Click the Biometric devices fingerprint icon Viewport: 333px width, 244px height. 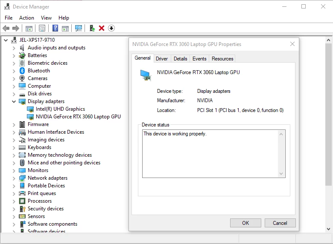pyautogui.click(x=22, y=63)
